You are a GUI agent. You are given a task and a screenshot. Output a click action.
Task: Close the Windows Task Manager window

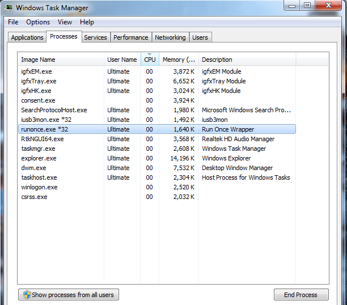click(328, 6)
